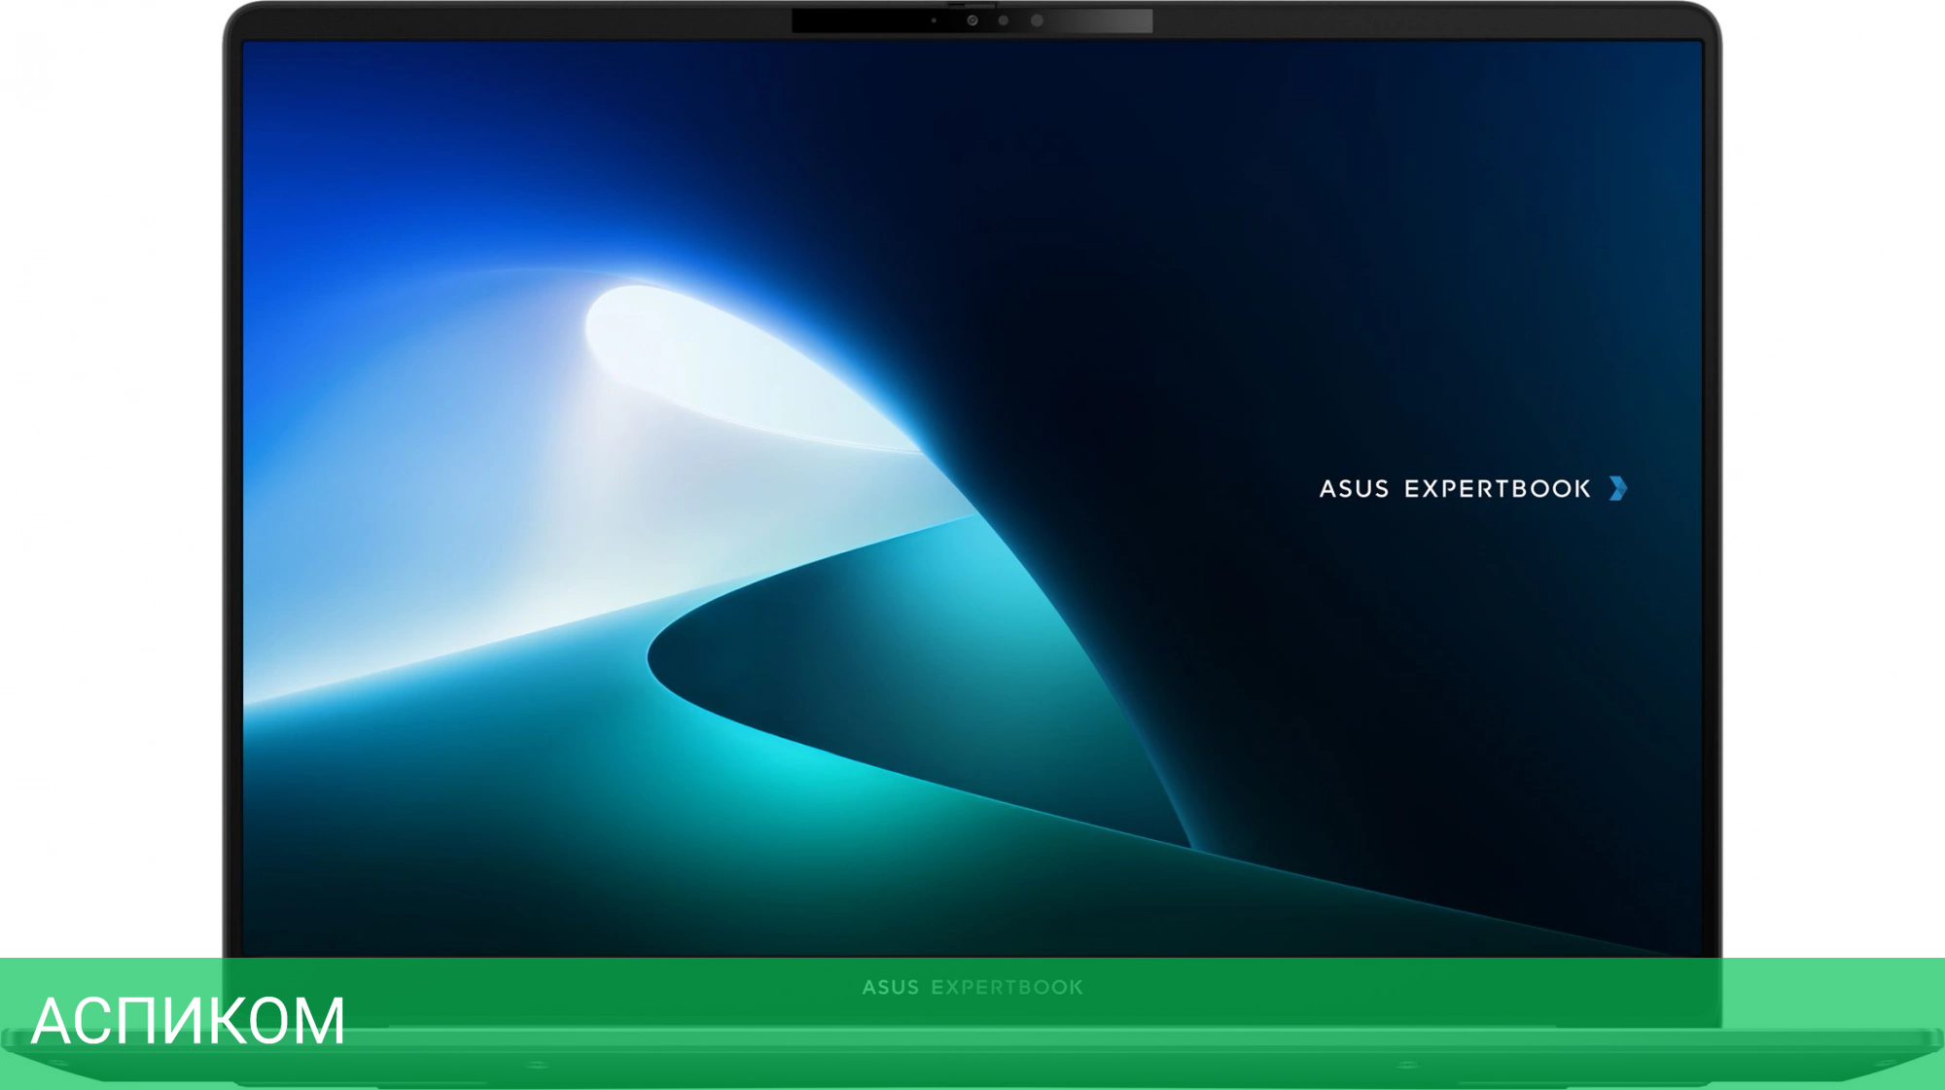Image resolution: width=1945 pixels, height=1090 pixels.
Task: Click the АСПИКОМ watermark text
Action: (188, 1021)
